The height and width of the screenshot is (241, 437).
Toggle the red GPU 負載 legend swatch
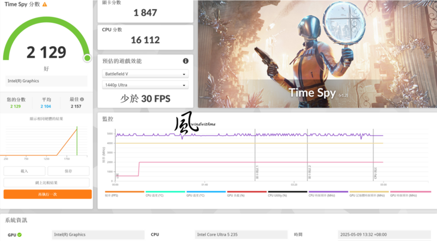point(247,192)
